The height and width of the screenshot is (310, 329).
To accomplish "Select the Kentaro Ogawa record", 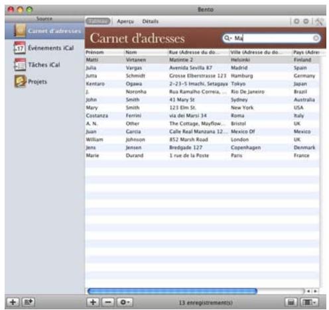I will pyautogui.click(x=202, y=83).
